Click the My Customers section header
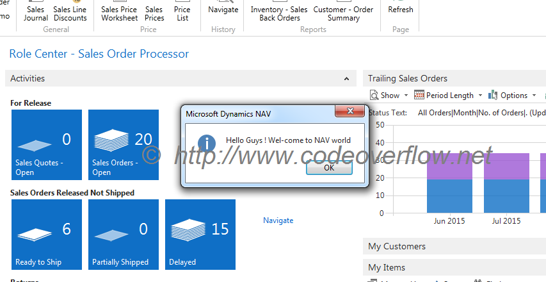The height and width of the screenshot is (282, 546). [454, 247]
